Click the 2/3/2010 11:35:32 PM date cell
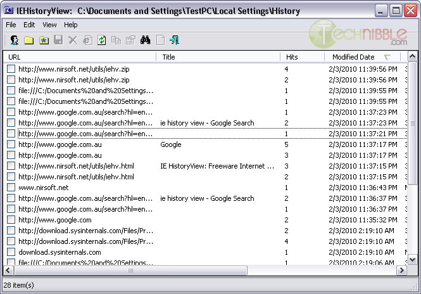Viewport: 421px width, 294px height. pos(363,220)
